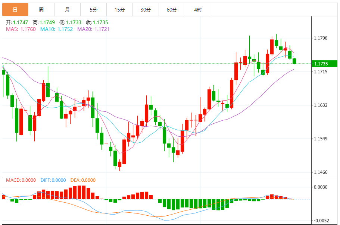Screen dimensions: 340x225
Task: Click the MA10: 1.1752 indicator label
Action: coord(56,29)
